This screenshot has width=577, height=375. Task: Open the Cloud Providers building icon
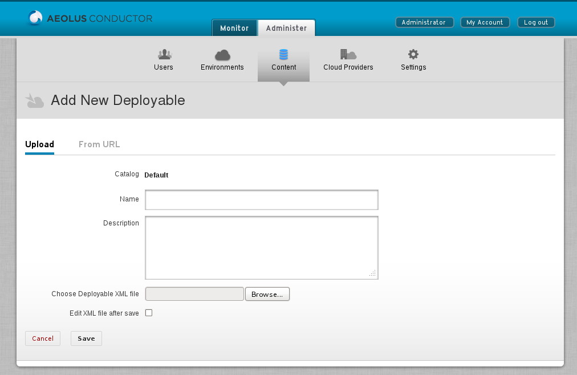pos(348,55)
